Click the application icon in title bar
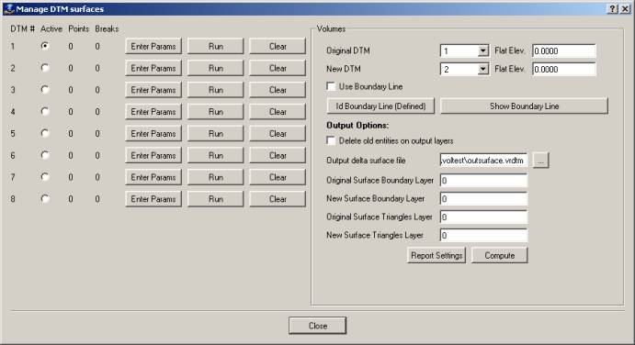The width and height of the screenshot is (635, 345). coord(8,9)
